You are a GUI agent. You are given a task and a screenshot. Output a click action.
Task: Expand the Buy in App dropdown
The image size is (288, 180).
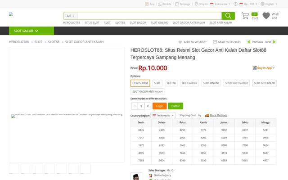pos(266,68)
